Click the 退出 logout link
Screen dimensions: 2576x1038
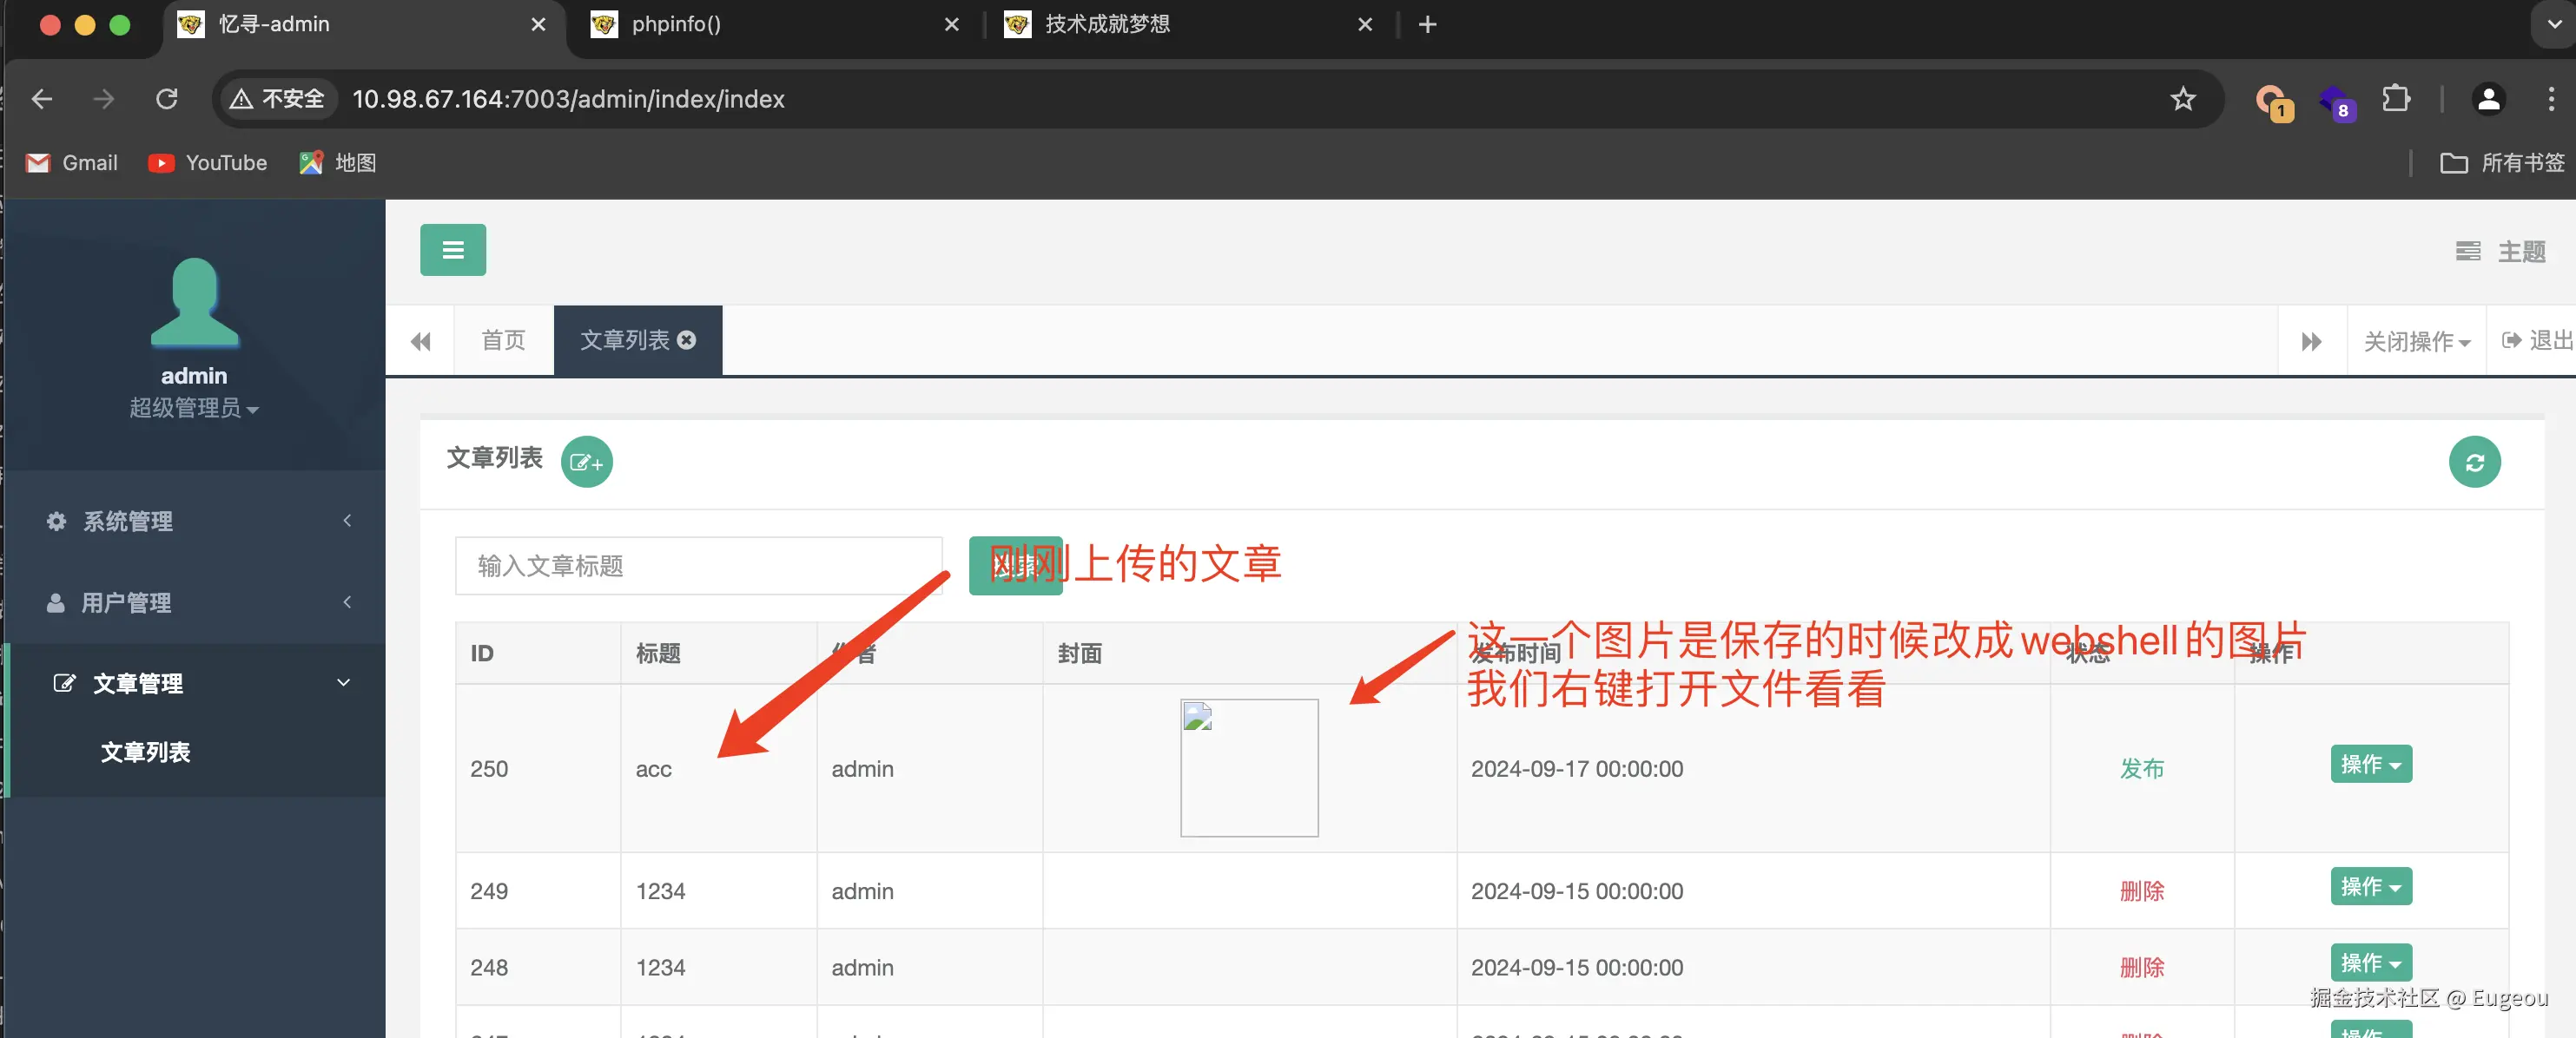(2535, 341)
